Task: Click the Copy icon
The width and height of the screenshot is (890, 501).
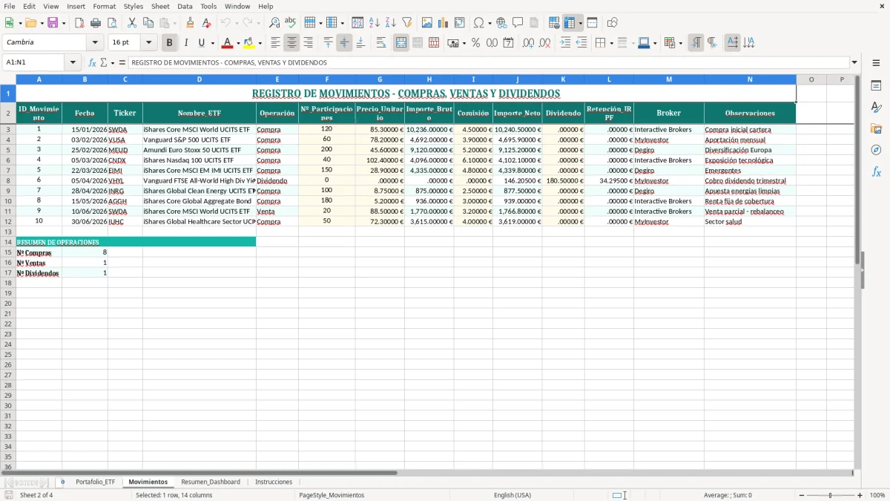Action: tap(148, 23)
